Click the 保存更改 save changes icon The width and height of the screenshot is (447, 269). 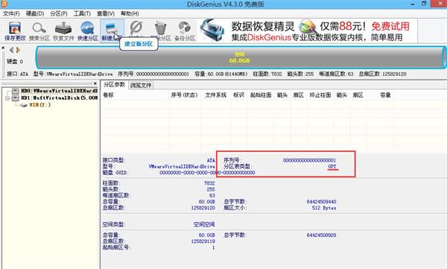15,31
